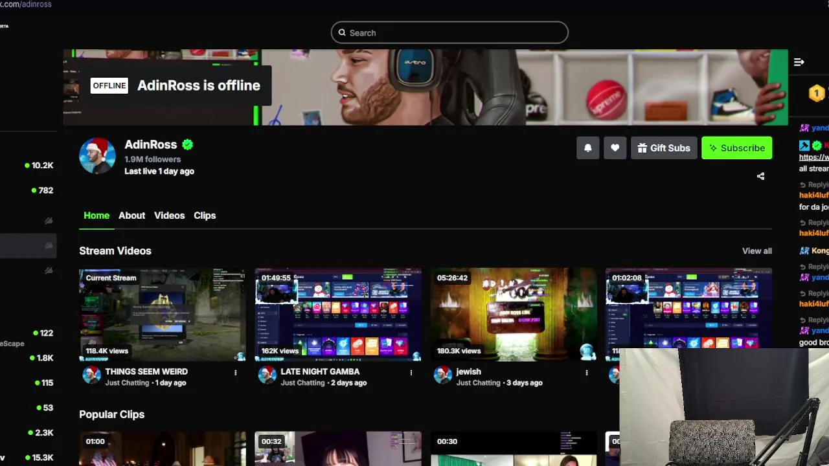829x466 pixels.
Task: Play the 05:26:42 video thumbnail
Action: tap(514, 315)
